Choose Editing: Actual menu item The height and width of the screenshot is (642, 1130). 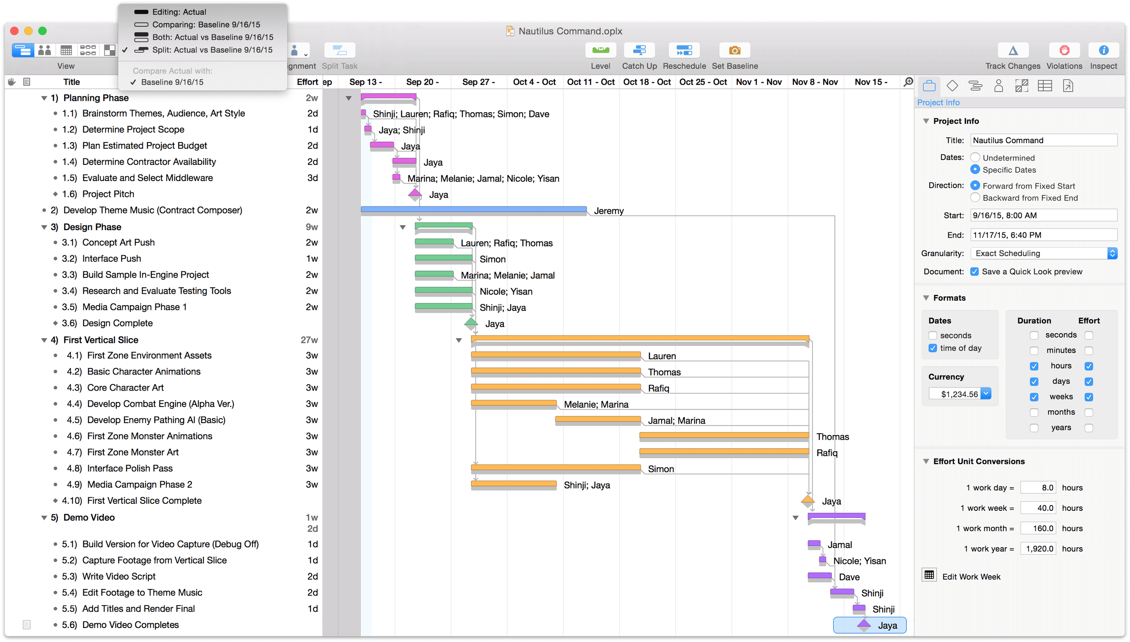coord(203,12)
